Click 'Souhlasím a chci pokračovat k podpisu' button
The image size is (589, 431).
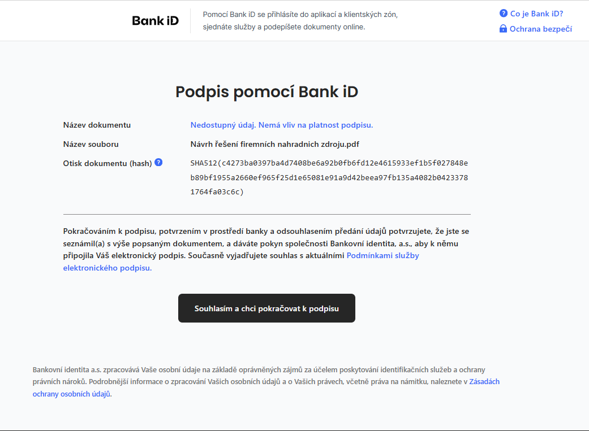pyautogui.click(x=266, y=308)
